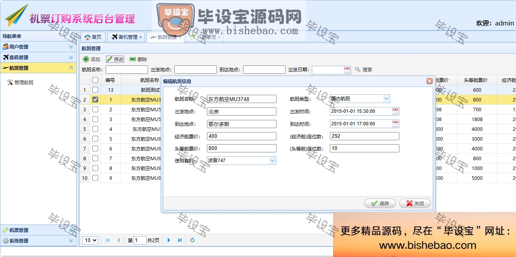
Task: Switch to the 客机管理 tab
Action: [126, 37]
